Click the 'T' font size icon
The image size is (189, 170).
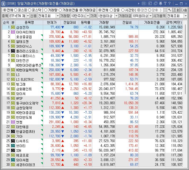pyautogui.click(x=165, y=3)
